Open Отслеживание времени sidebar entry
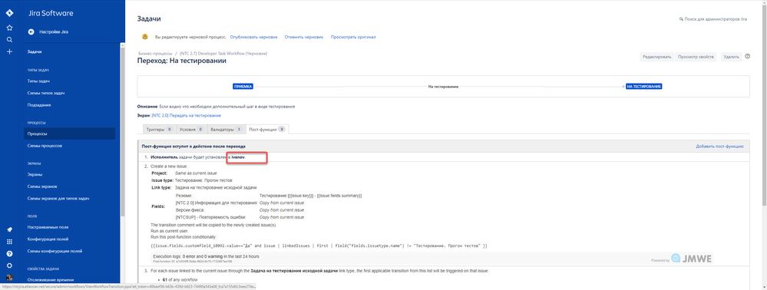The width and height of the screenshot is (767, 290). (x=51, y=280)
